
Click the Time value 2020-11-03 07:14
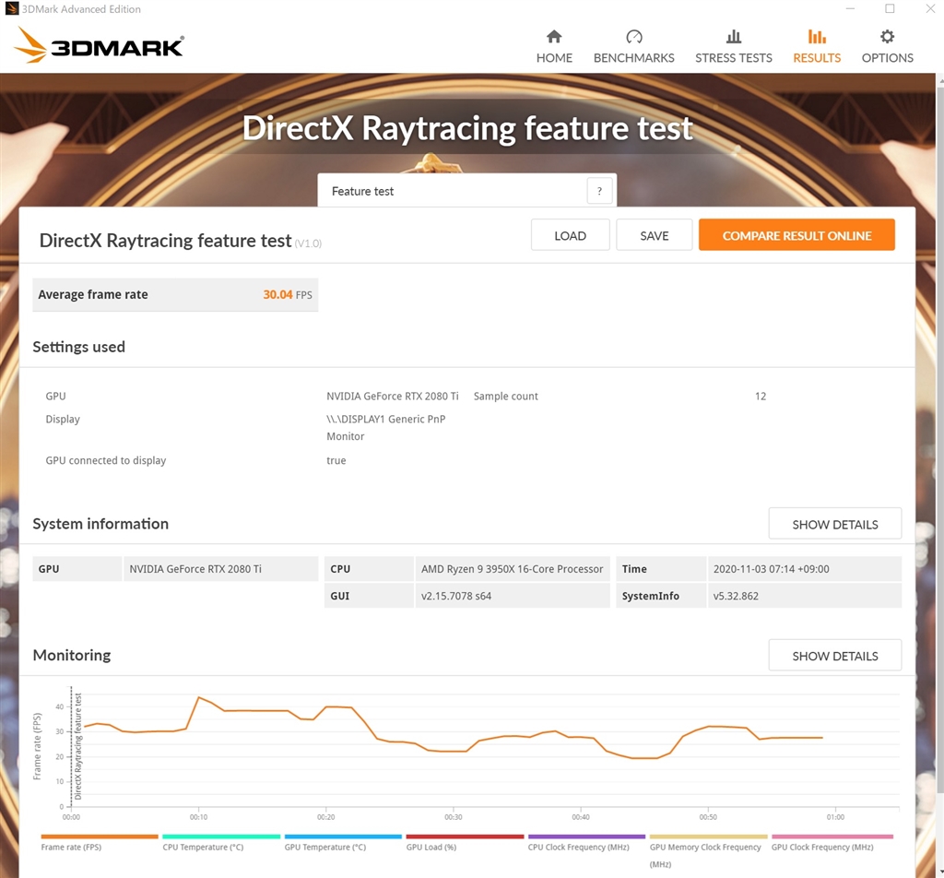[772, 569]
